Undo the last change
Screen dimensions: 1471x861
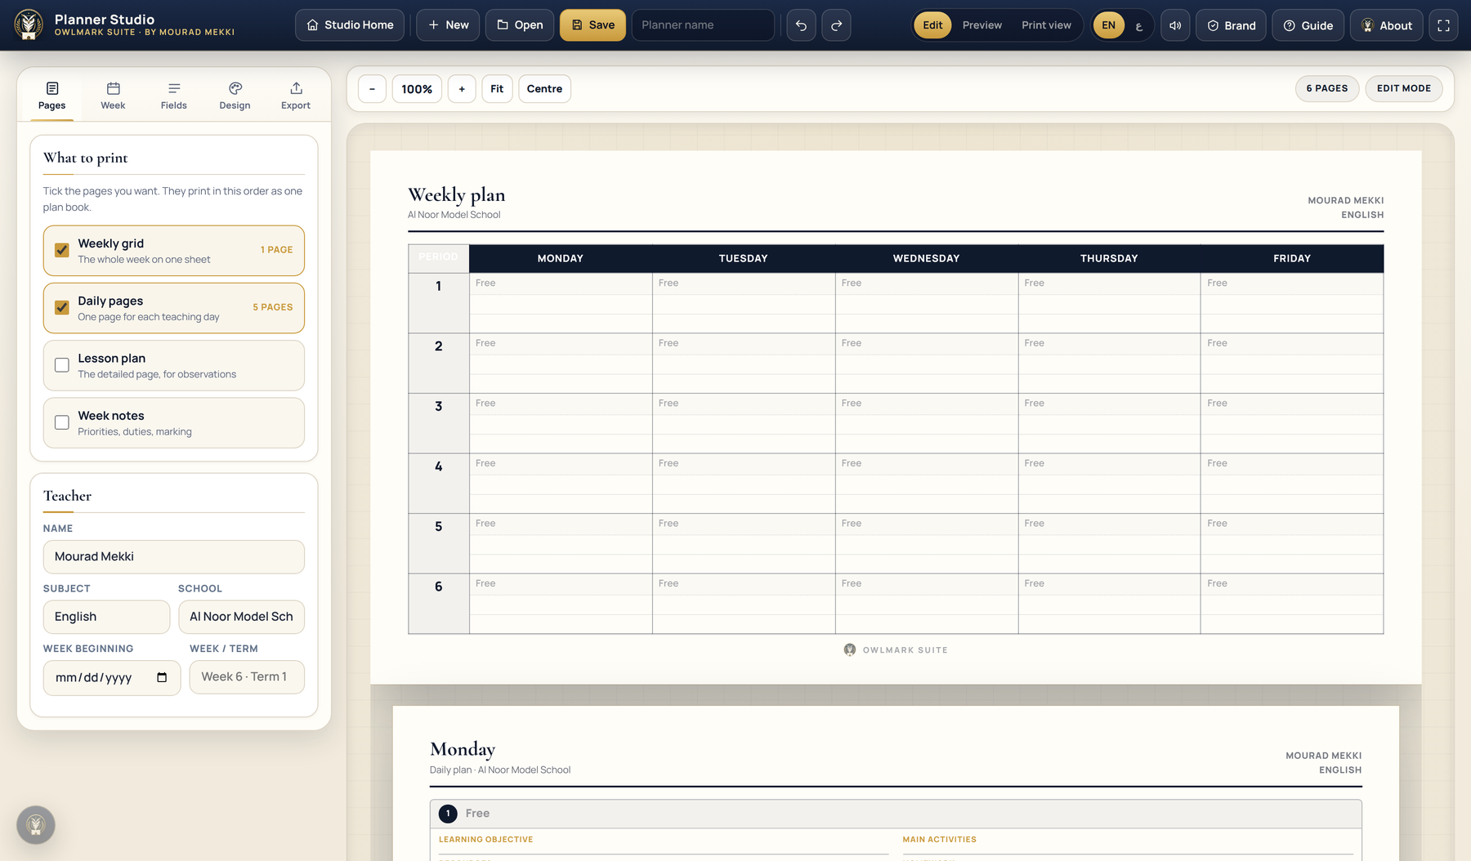click(x=801, y=25)
